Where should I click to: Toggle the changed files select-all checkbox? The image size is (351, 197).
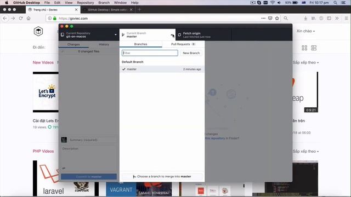[x=63, y=51]
